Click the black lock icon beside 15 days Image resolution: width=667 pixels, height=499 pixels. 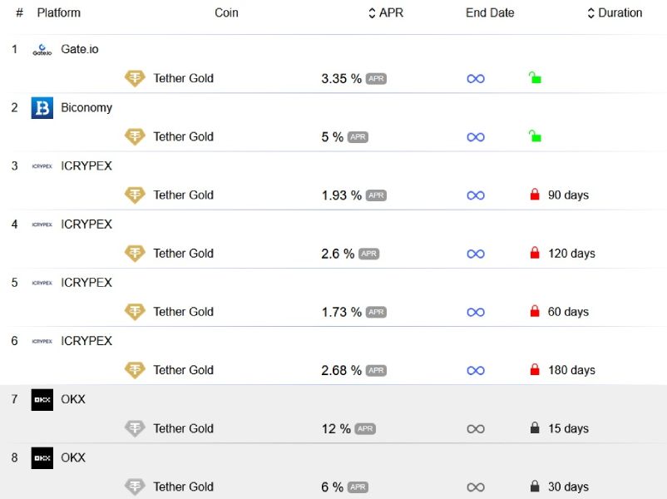[535, 427]
